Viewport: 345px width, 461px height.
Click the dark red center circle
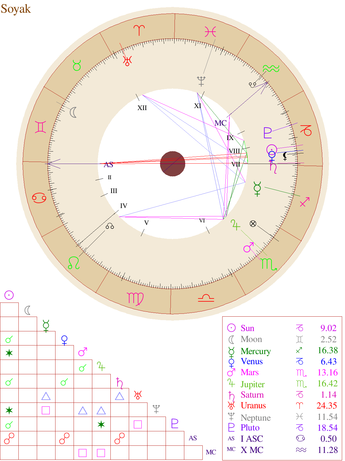(172, 164)
